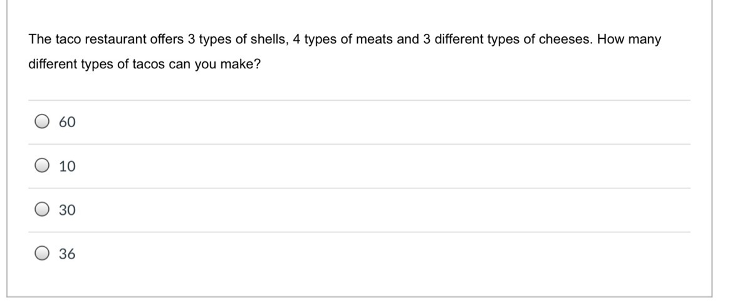Screen dimensions: 752x305
Task: Click the answer label text "36"
Action: coord(67,254)
